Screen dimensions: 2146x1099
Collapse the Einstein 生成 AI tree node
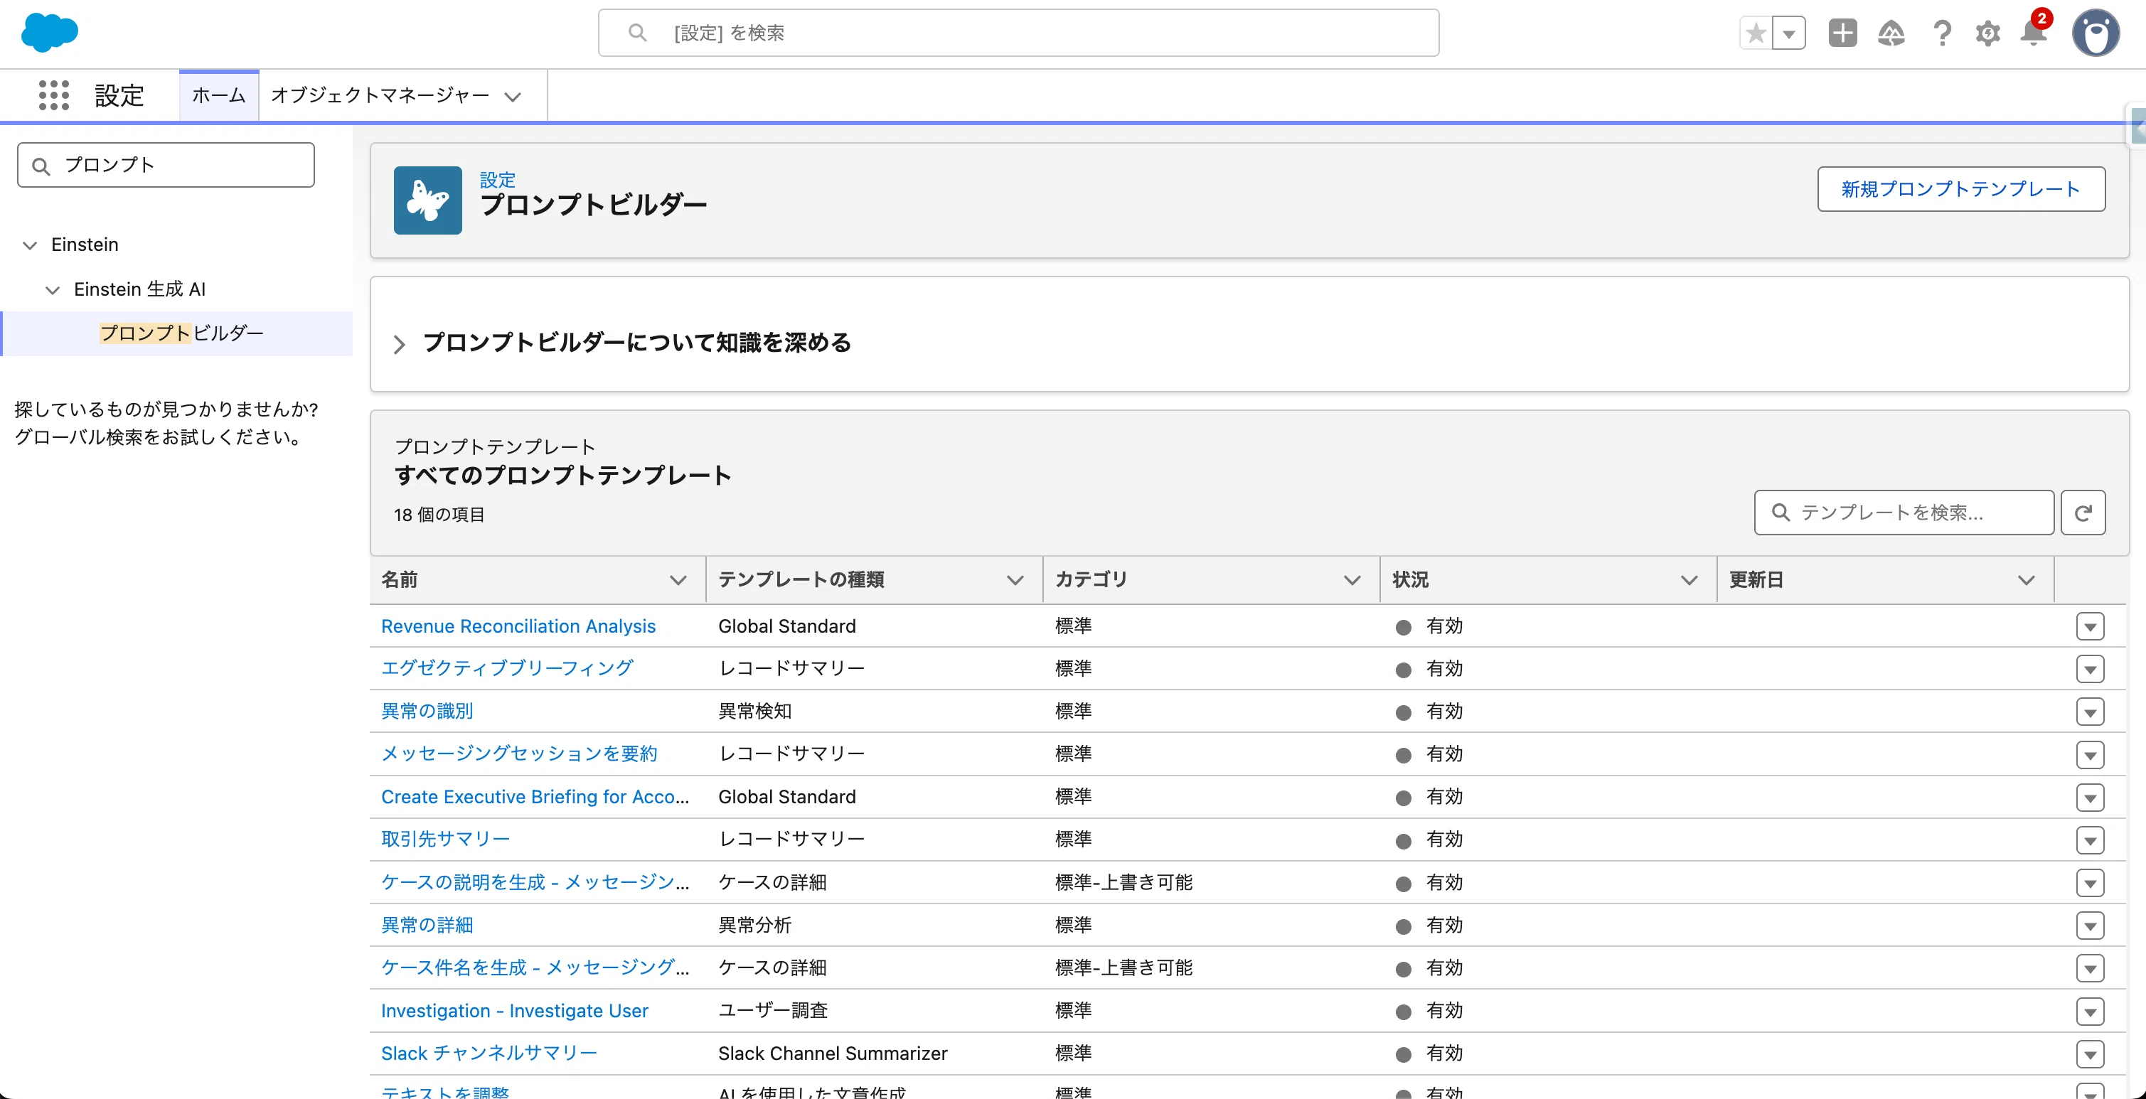tap(53, 290)
